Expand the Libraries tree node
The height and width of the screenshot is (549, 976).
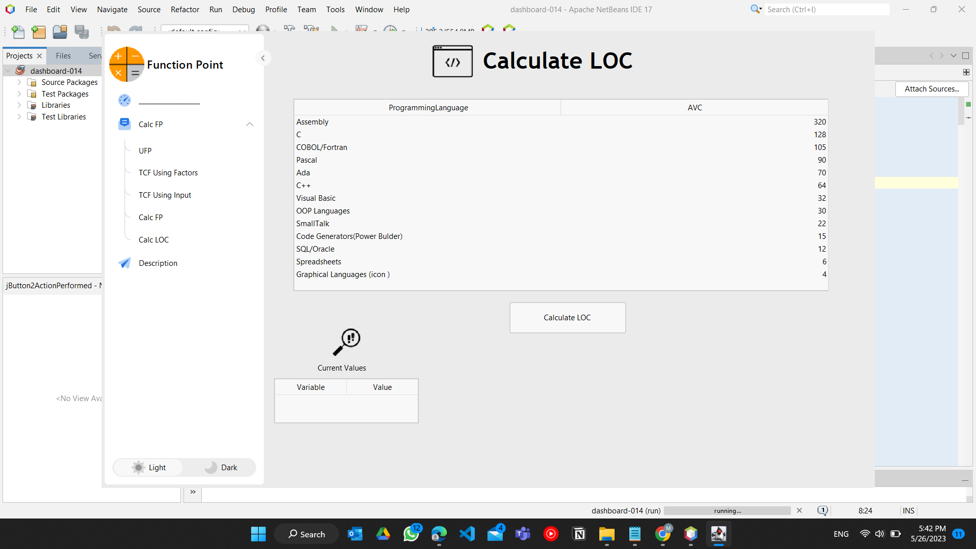click(19, 105)
